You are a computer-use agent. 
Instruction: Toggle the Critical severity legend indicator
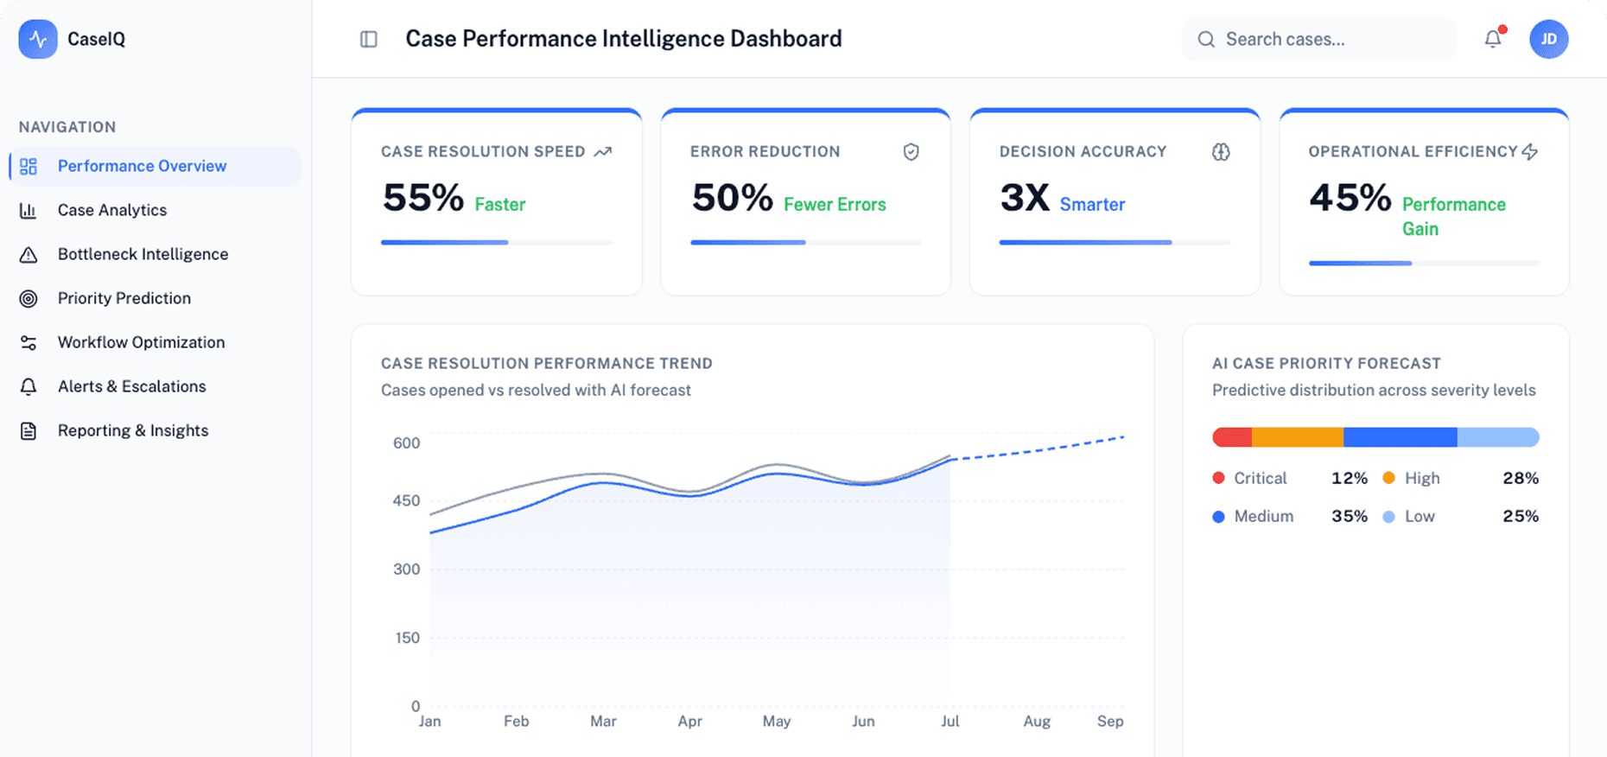1219,477
